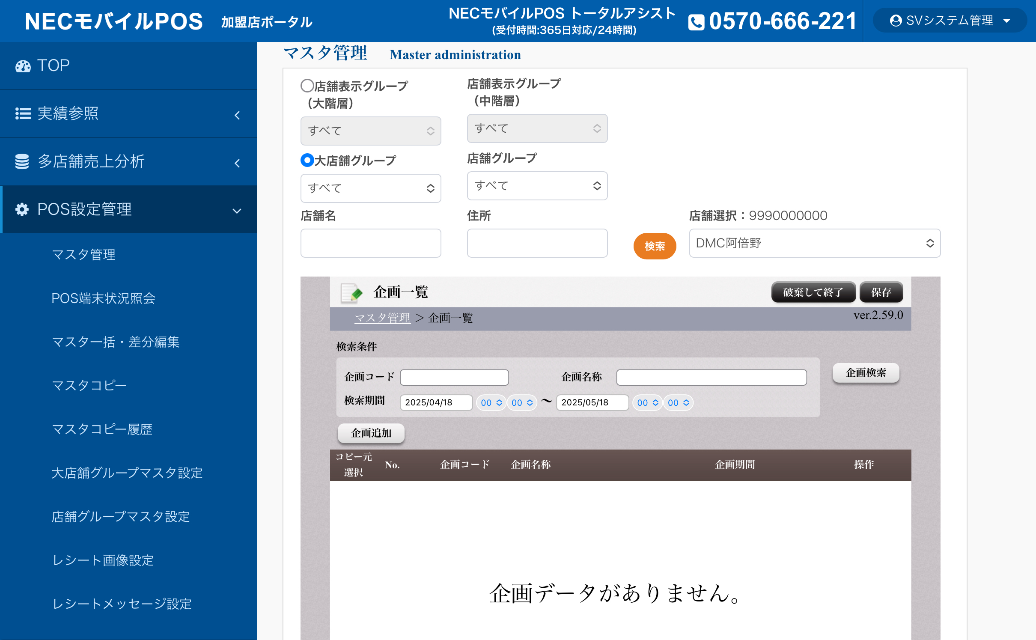Open the start hour 00 stepper
Screen dimensions: 1036x640
(x=491, y=402)
